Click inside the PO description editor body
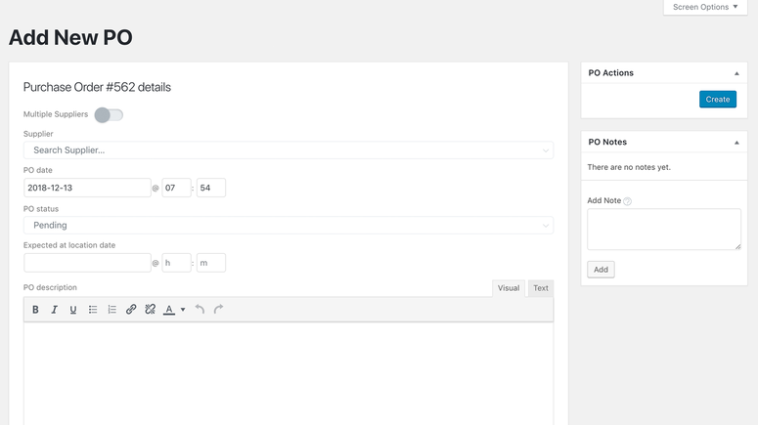The width and height of the screenshot is (758, 425). (x=289, y=374)
